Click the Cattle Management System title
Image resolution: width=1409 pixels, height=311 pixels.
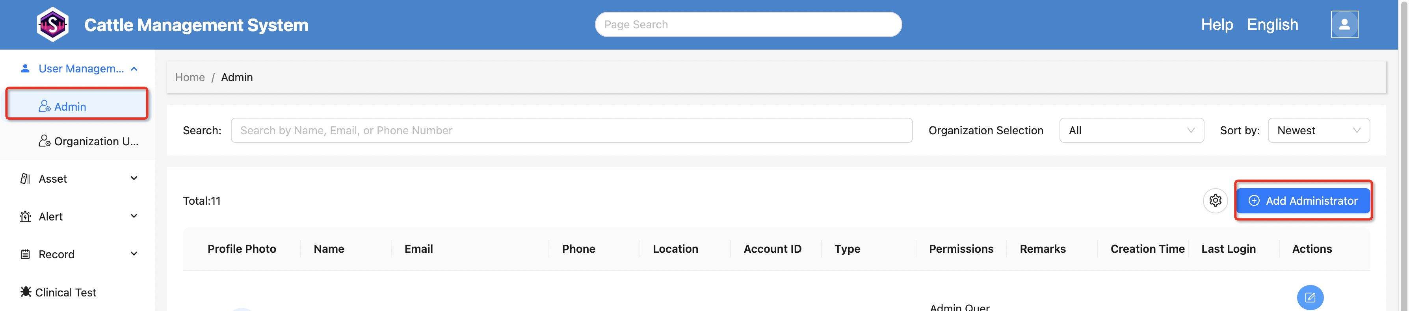pos(196,25)
